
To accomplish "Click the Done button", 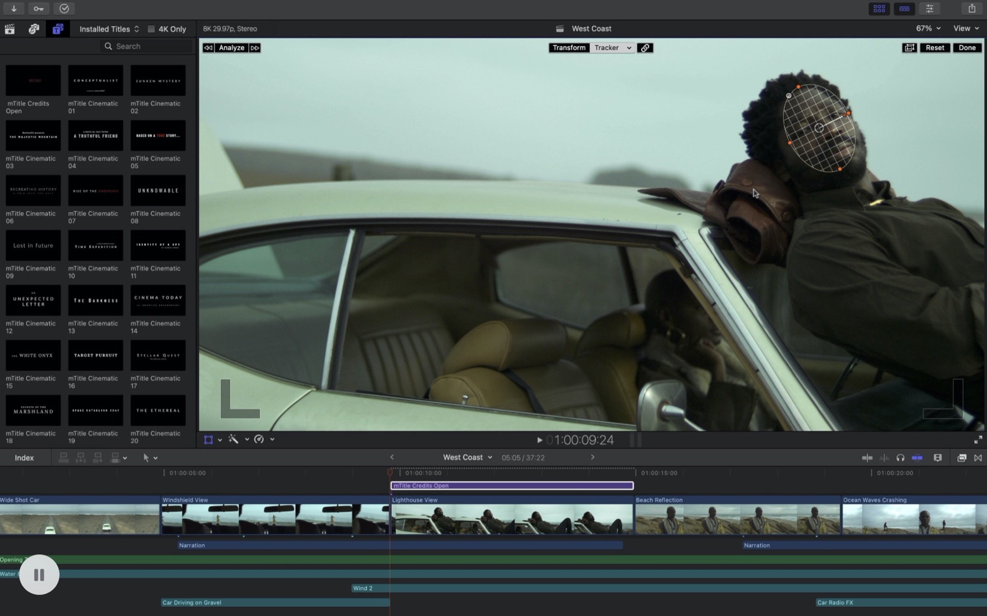I will click(966, 48).
